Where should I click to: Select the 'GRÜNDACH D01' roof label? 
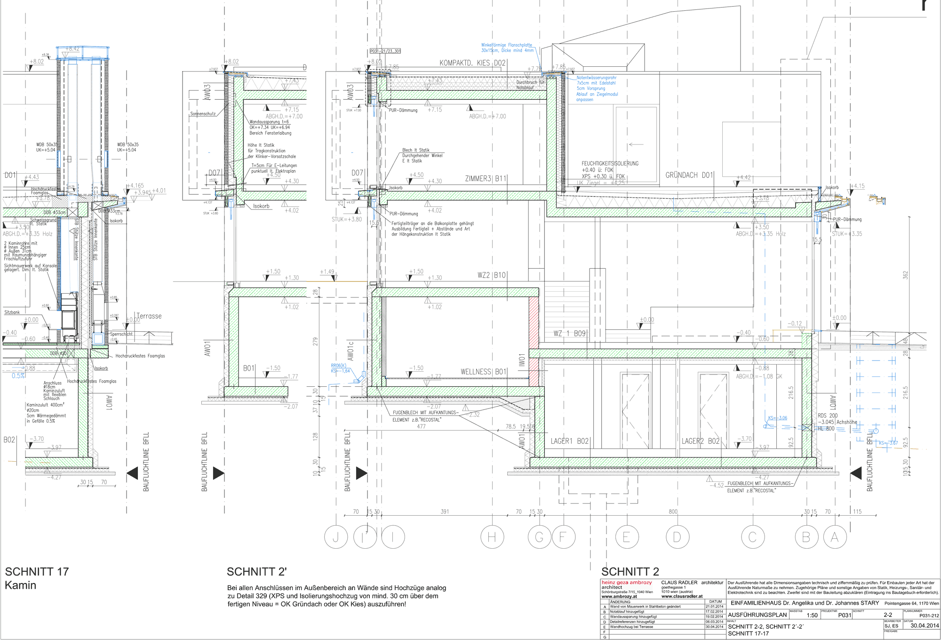(x=689, y=175)
